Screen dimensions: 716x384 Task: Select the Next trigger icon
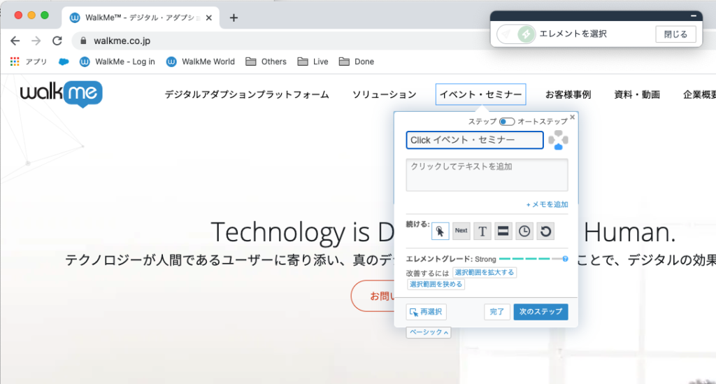461,231
